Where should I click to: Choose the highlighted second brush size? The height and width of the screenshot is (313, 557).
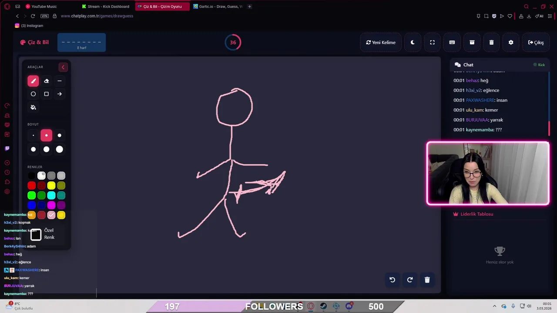(x=47, y=135)
